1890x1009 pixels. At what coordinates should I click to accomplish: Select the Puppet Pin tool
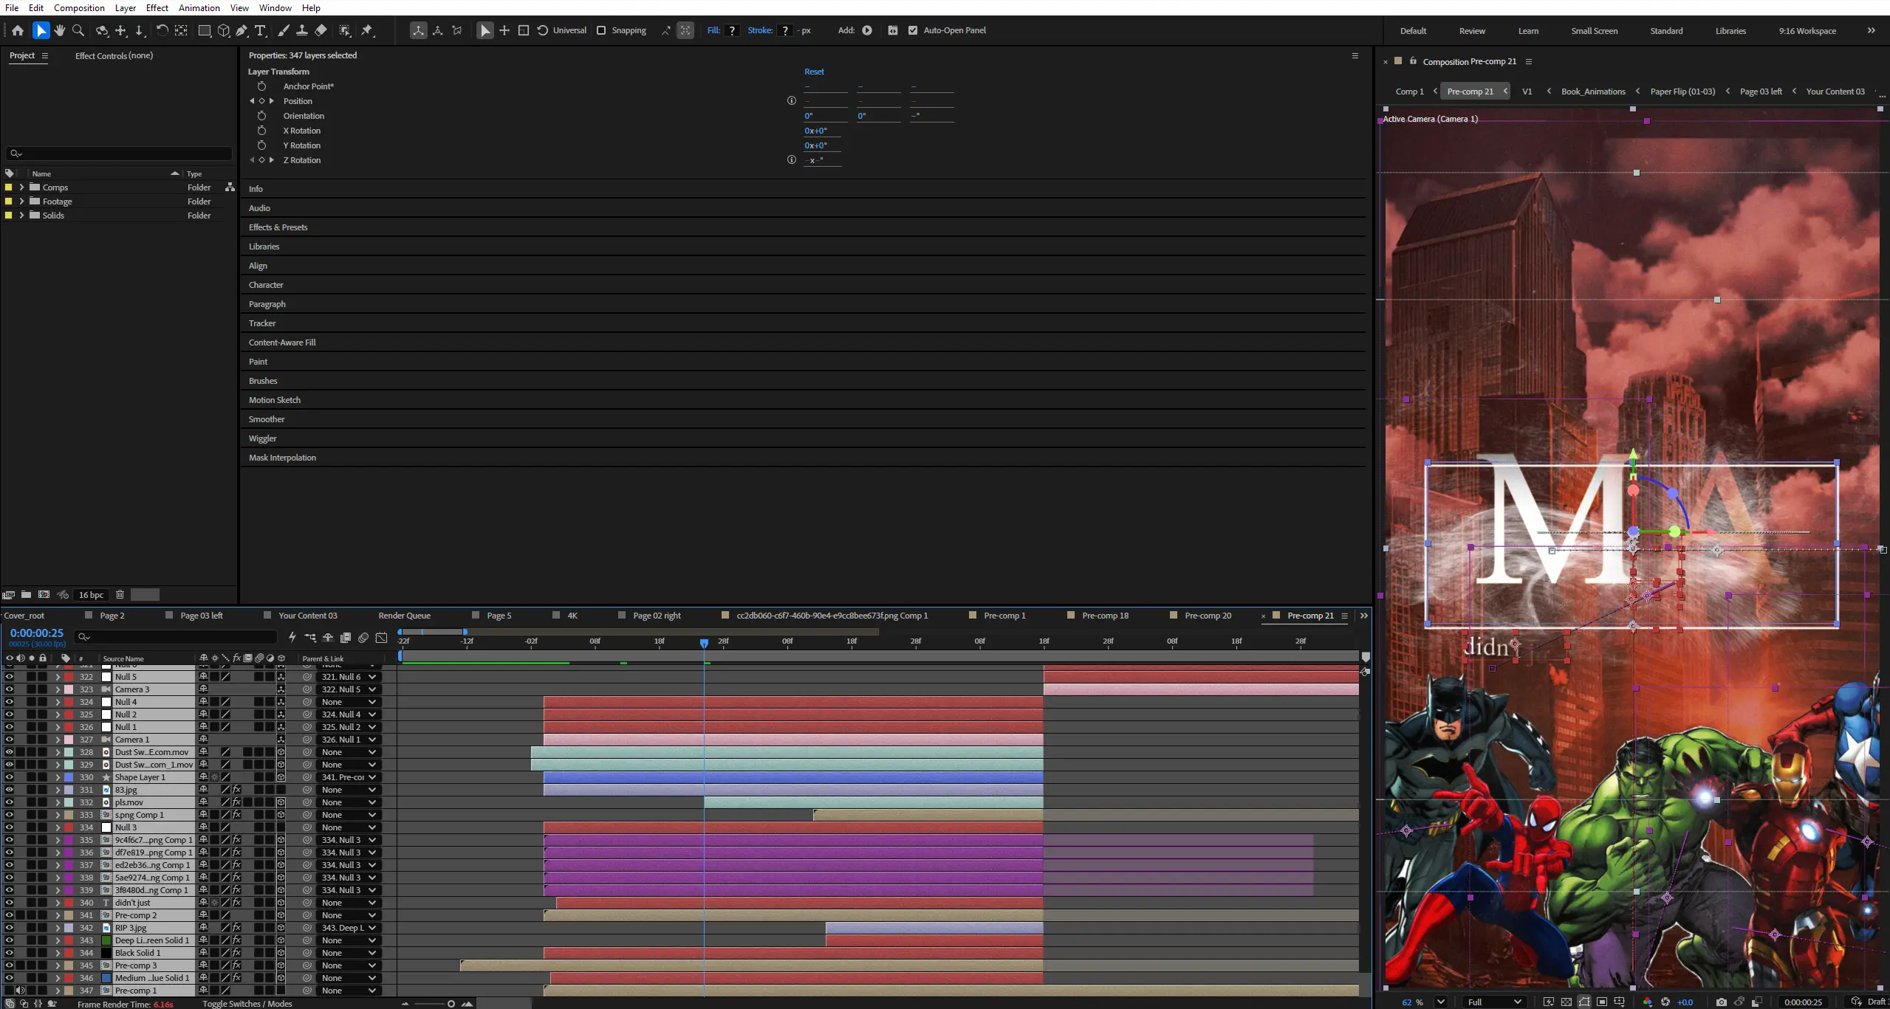pos(368,30)
